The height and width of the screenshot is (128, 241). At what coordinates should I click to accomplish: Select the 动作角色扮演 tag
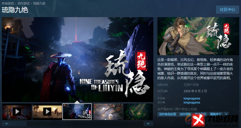pos(167,114)
